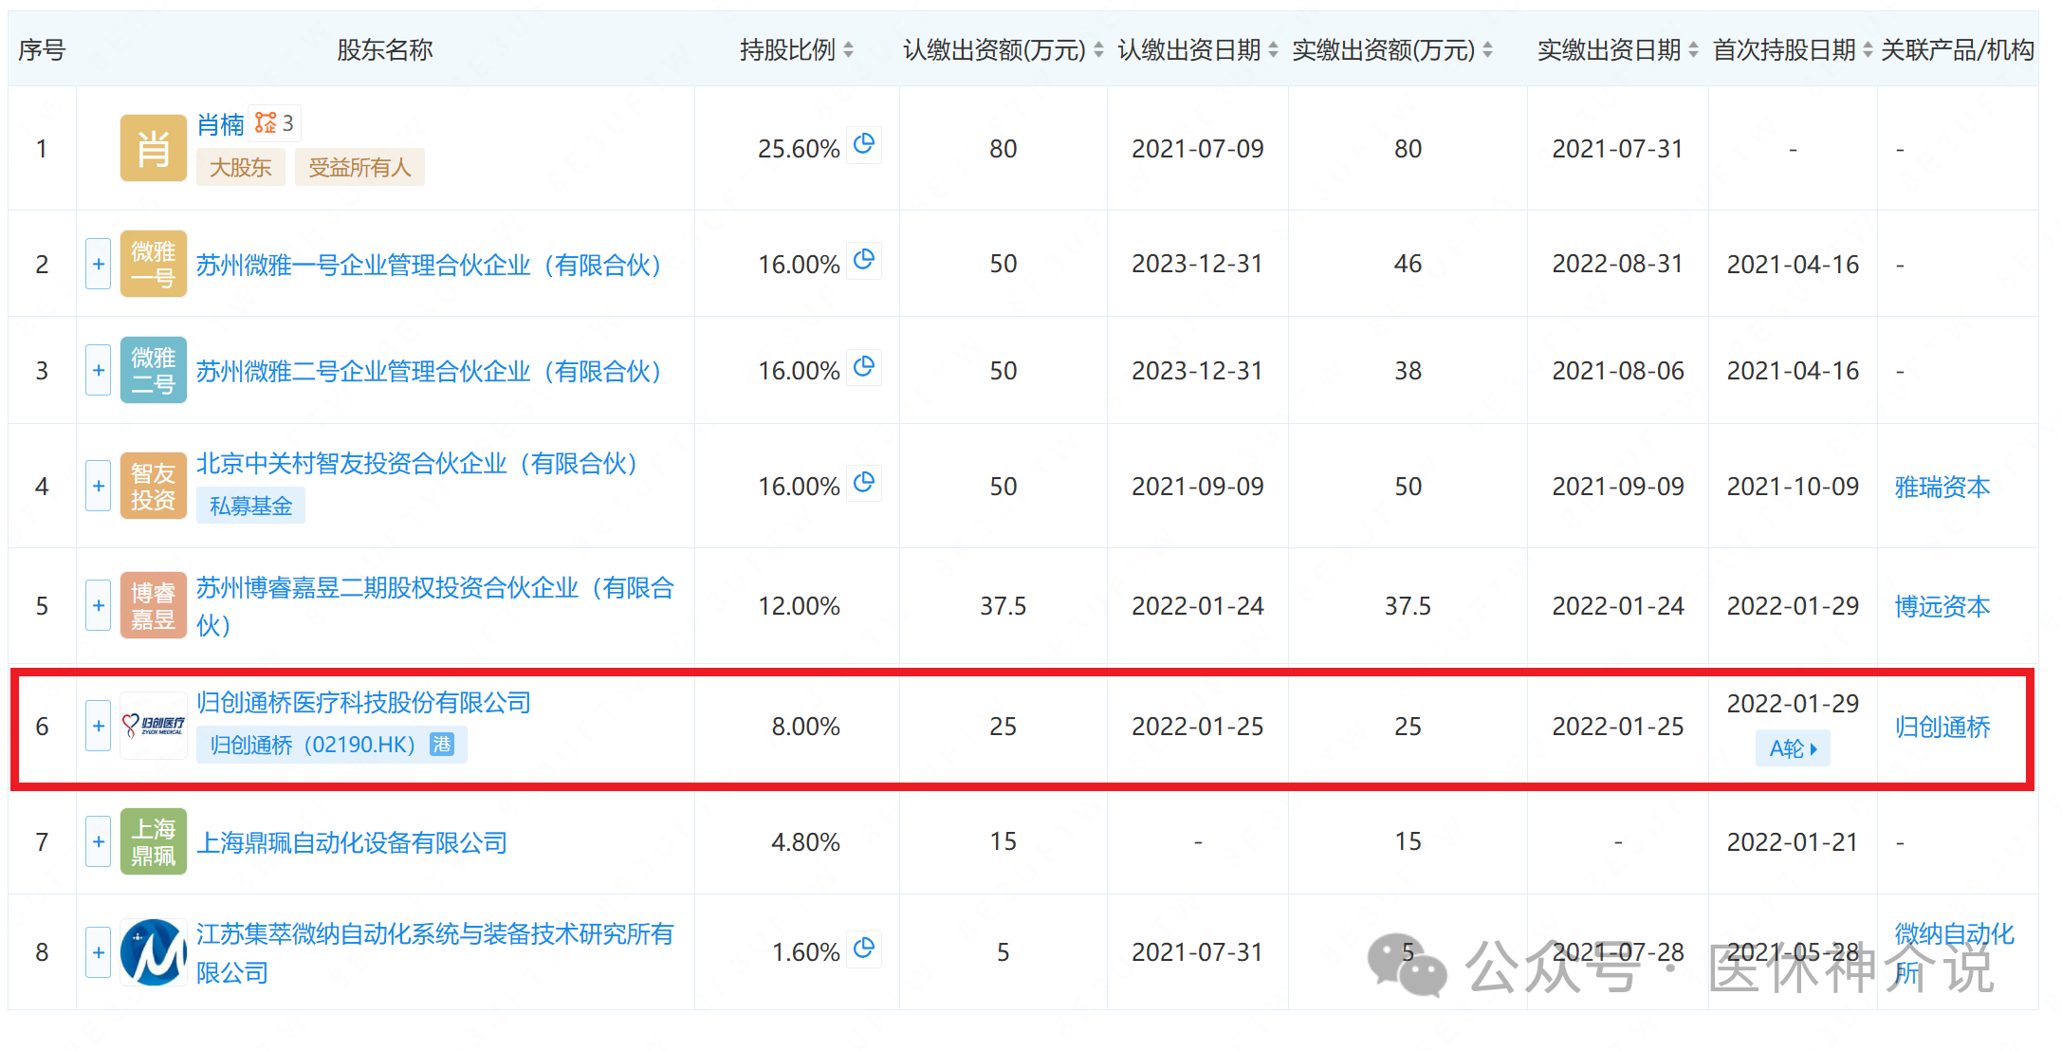
Task: Select the 4.80% shareholding value
Action: coord(805,842)
